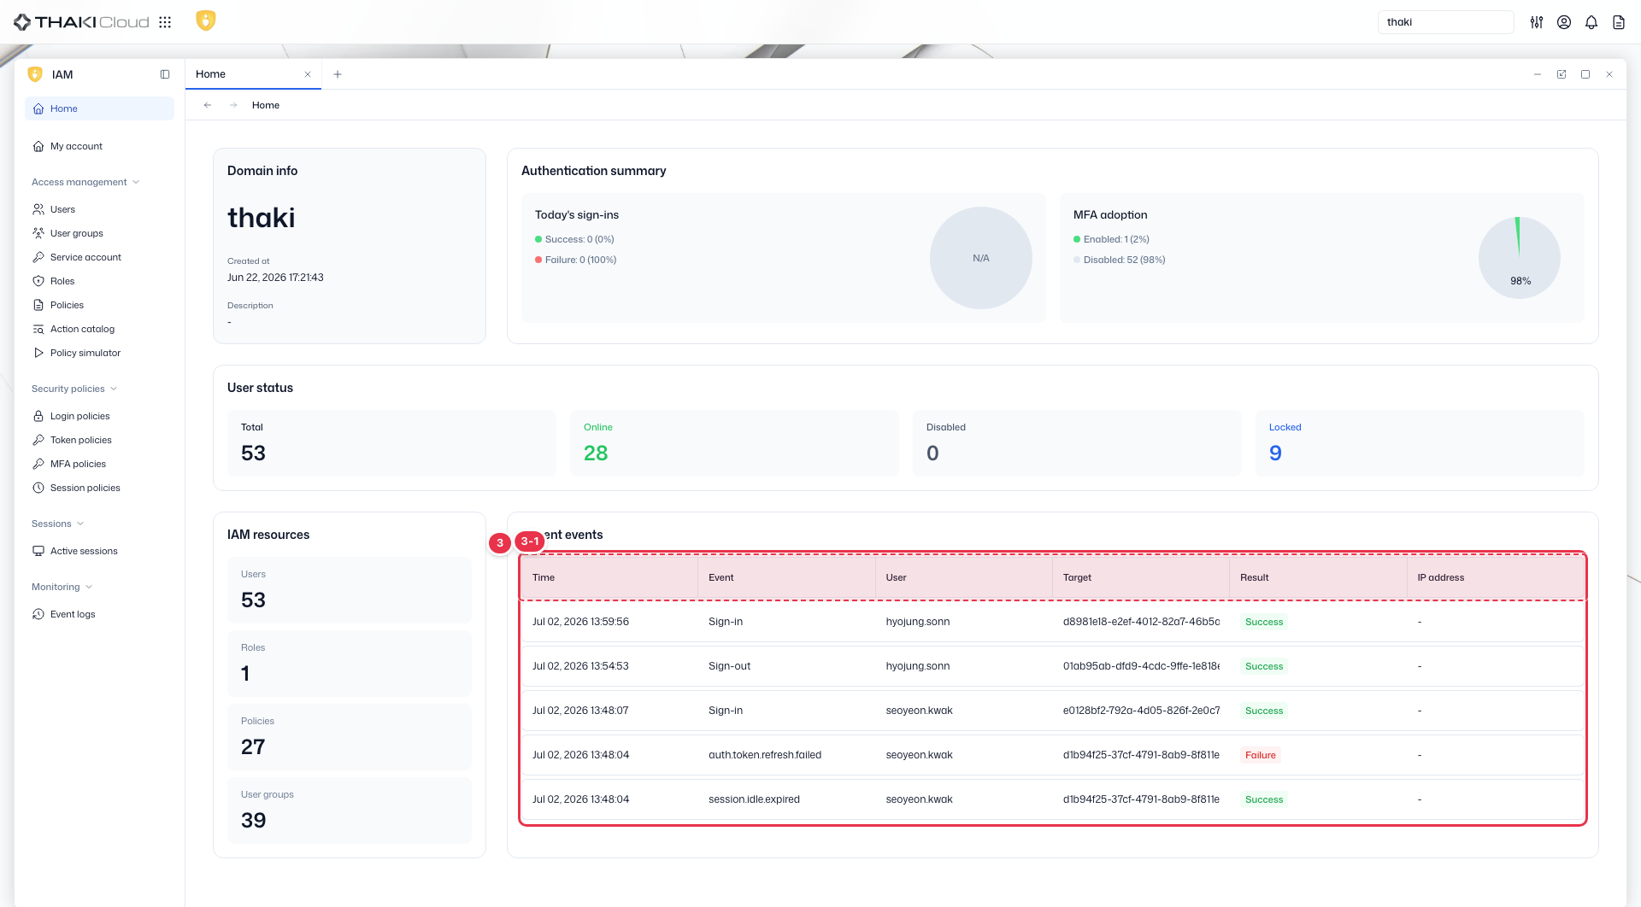Collapse the Access management section
This screenshot has width=1641, height=907.
tap(85, 182)
